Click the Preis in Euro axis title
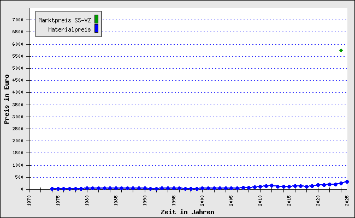 pyautogui.click(x=7, y=99)
